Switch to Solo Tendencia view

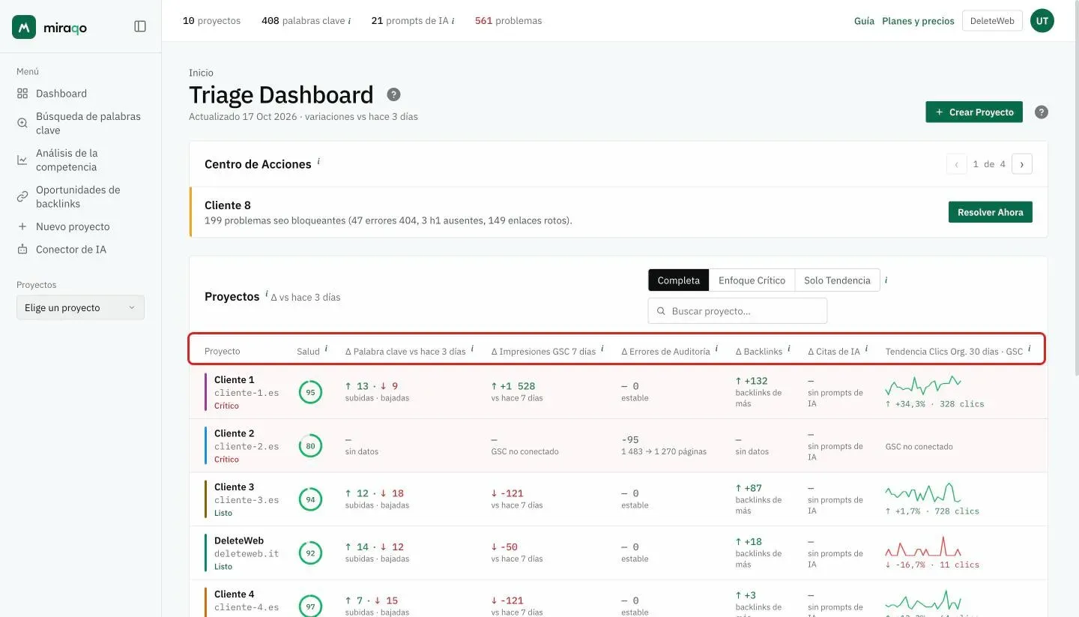[x=837, y=280]
